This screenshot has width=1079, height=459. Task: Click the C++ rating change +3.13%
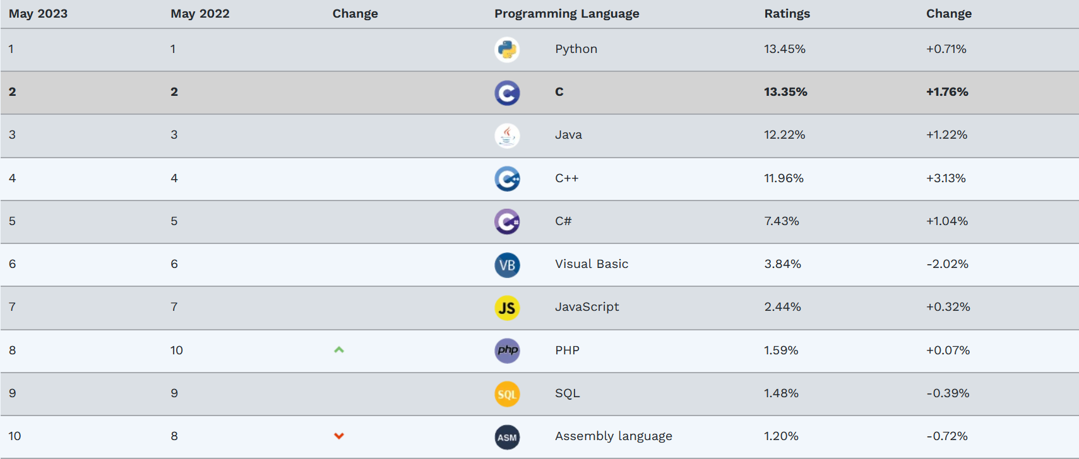point(946,178)
